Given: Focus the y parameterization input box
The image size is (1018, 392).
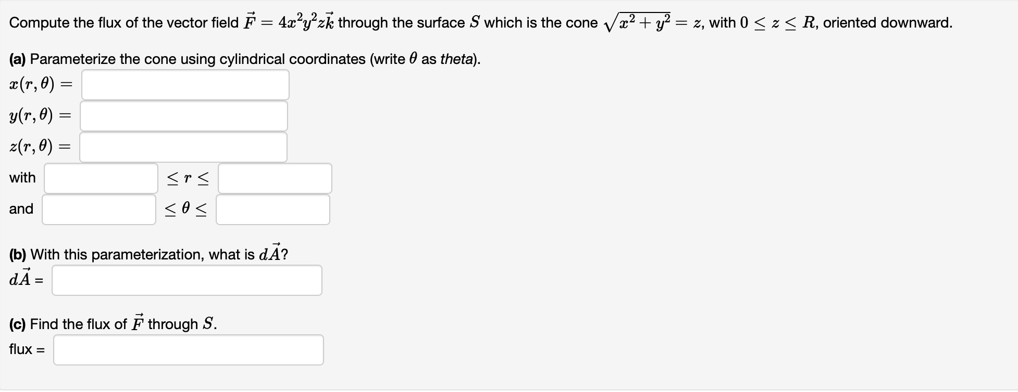Looking at the screenshot, I should pos(183,115).
